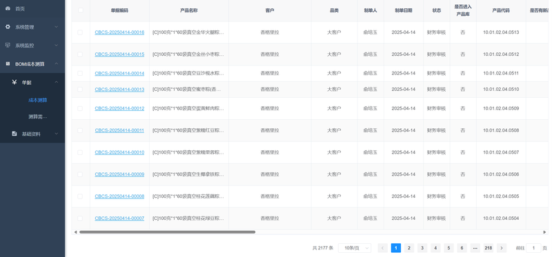Click the 单据编码 column header
This screenshot has height=257, width=552.
coord(119,10)
